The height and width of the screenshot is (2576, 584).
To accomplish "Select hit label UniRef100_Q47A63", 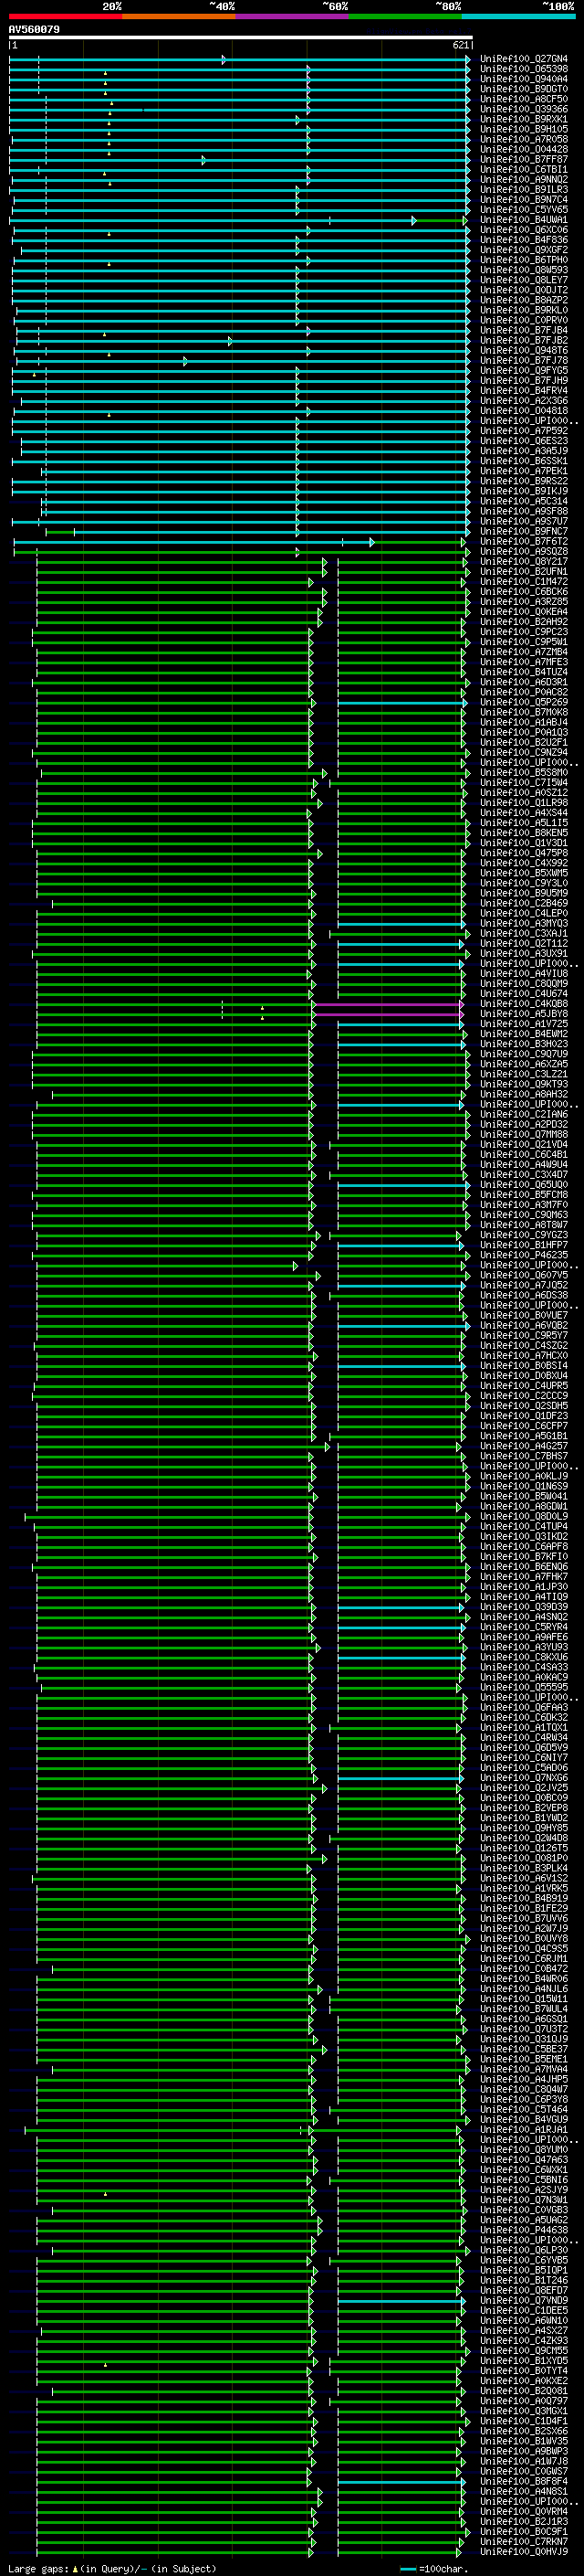I will click(524, 2160).
